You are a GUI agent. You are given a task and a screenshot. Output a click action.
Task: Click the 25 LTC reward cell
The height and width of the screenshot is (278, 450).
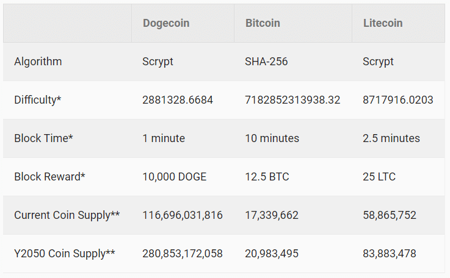pyautogui.click(x=379, y=177)
